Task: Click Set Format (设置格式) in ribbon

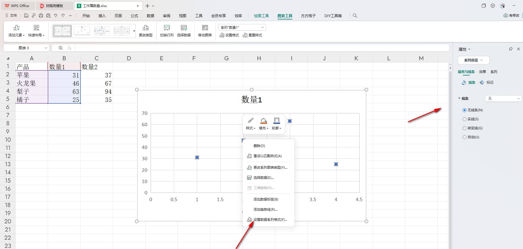Action: point(229,35)
